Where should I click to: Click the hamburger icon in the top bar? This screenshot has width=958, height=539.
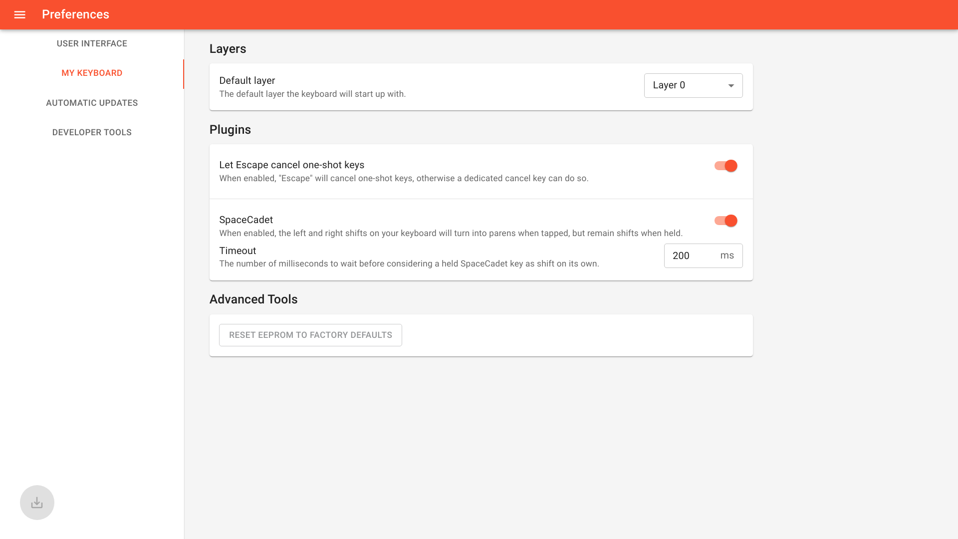point(19,14)
